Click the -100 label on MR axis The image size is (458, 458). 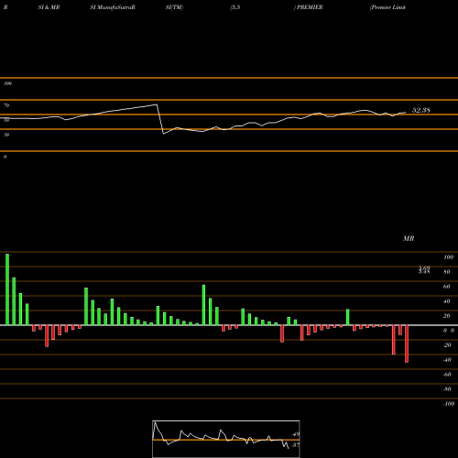(449, 404)
